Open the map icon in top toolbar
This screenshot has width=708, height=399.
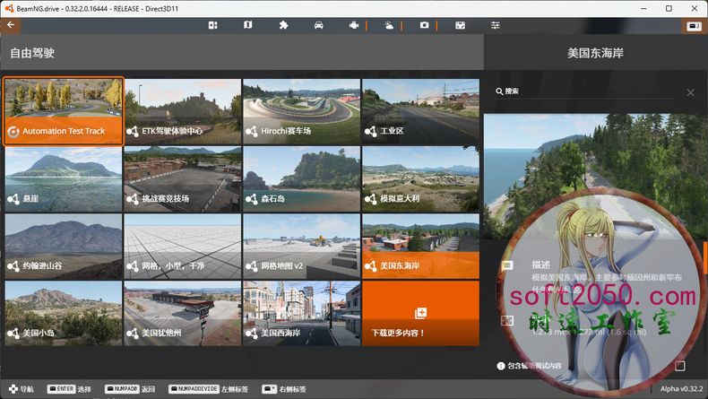click(248, 25)
